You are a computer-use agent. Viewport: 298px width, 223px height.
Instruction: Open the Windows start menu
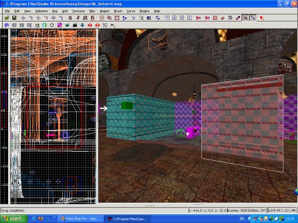[x=13, y=219]
